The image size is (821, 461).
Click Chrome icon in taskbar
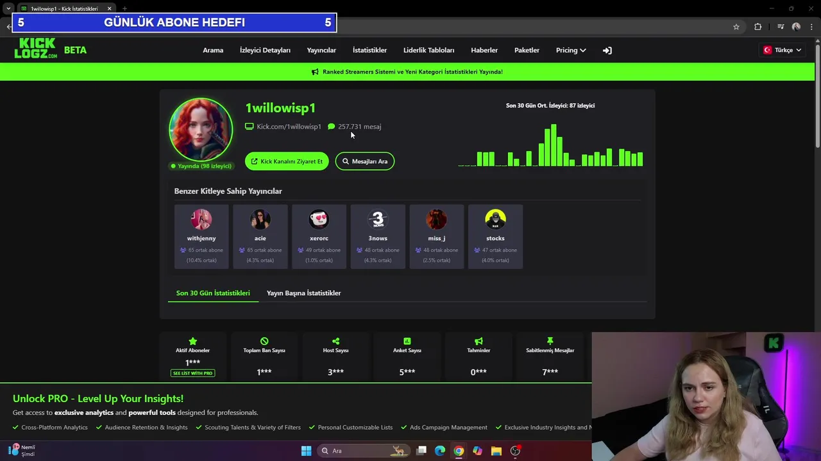click(x=459, y=451)
